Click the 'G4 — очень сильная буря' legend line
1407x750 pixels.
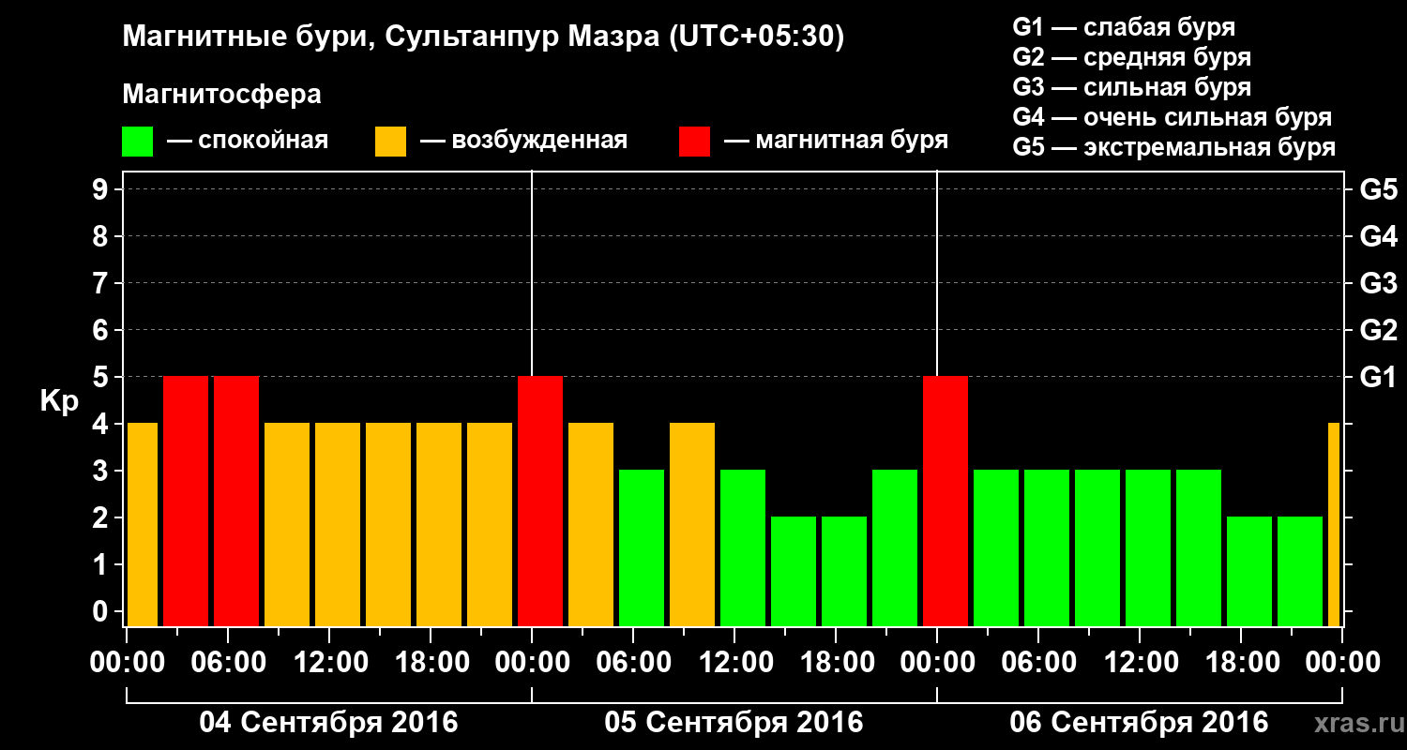(1172, 117)
